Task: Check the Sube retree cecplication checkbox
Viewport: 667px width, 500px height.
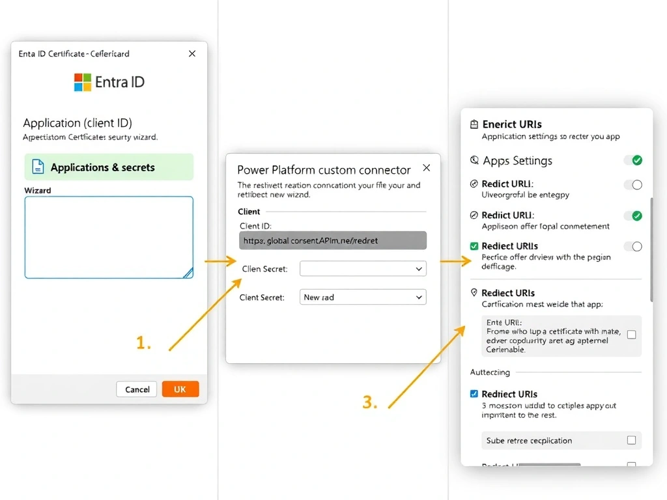Action: (631, 440)
